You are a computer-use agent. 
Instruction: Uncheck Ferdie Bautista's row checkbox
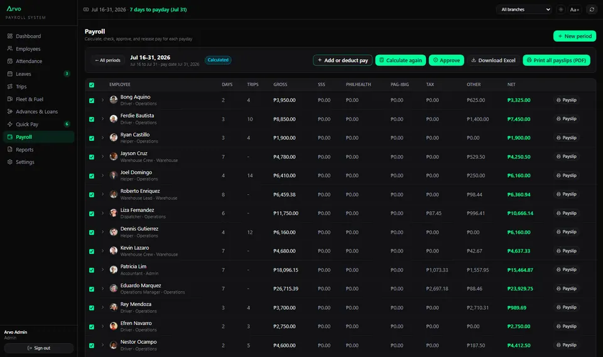point(92,119)
